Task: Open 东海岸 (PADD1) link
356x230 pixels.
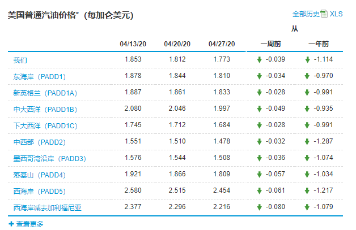Action: click(x=40, y=77)
